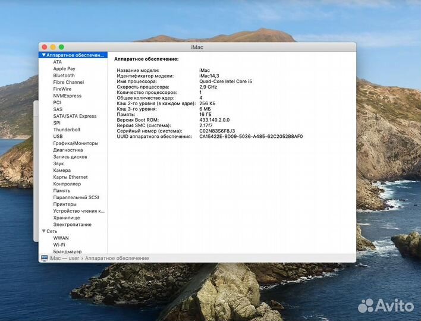Open Карты Ethernet entry
Viewport: 421px width, 321px height.
[x=70, y=177]
